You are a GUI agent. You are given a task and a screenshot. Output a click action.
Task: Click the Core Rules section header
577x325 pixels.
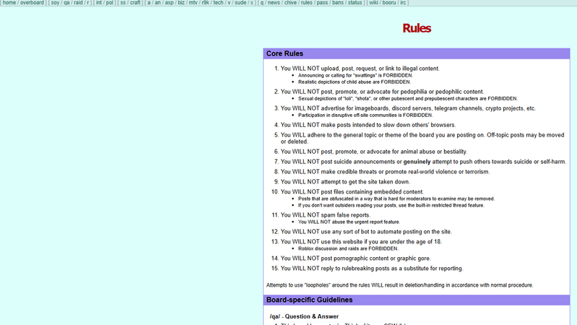[x=417, y=53]
